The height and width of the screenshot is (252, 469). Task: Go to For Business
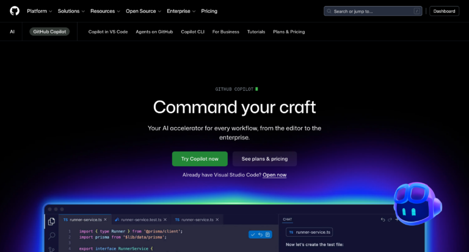(x=226, y=32)
